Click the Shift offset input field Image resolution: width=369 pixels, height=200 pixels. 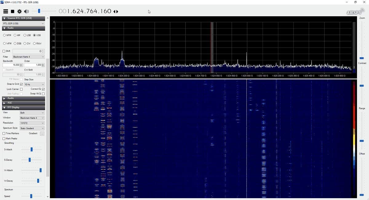pyautogui.click(x=28, y=51)
